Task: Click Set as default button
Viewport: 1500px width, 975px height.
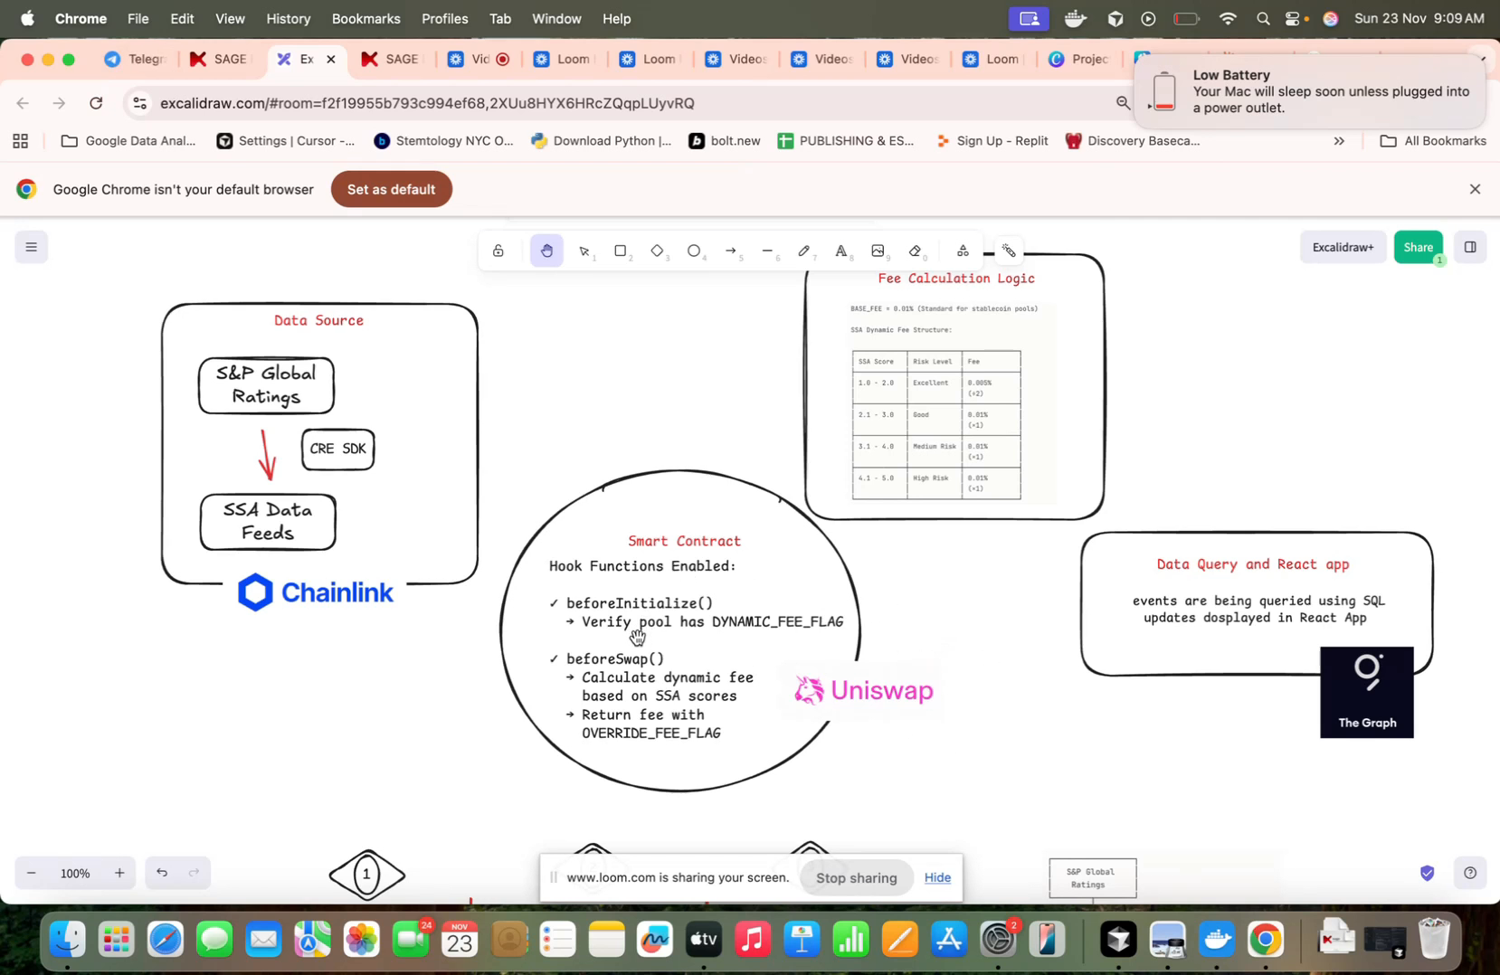Action: [391, 189]
